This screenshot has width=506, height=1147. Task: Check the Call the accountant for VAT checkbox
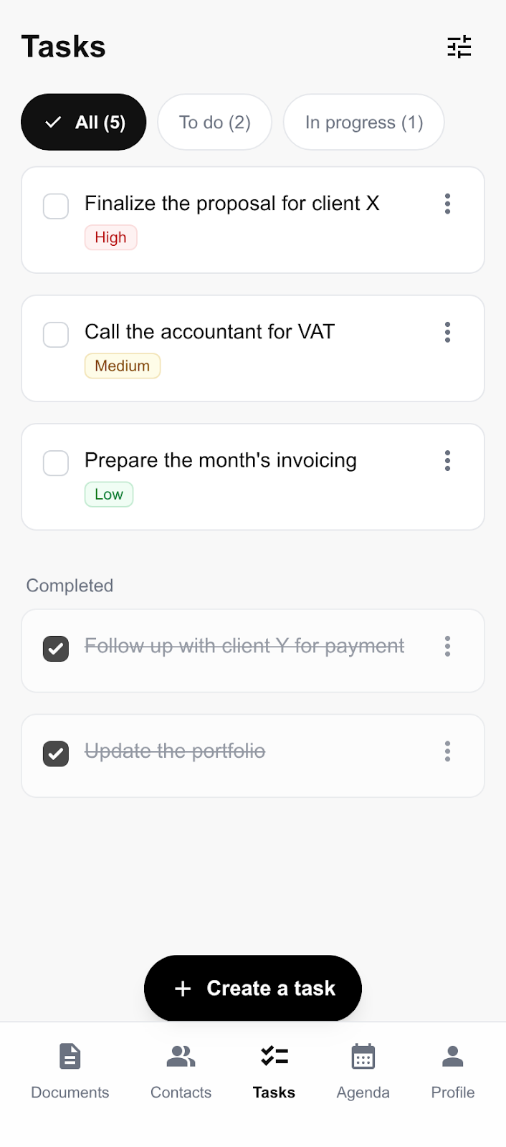(x=55, y=335)
